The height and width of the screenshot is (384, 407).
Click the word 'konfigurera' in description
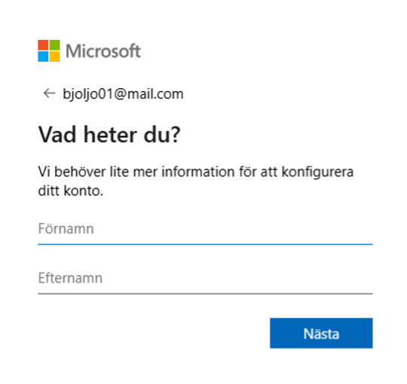click(x=318, y=172)
